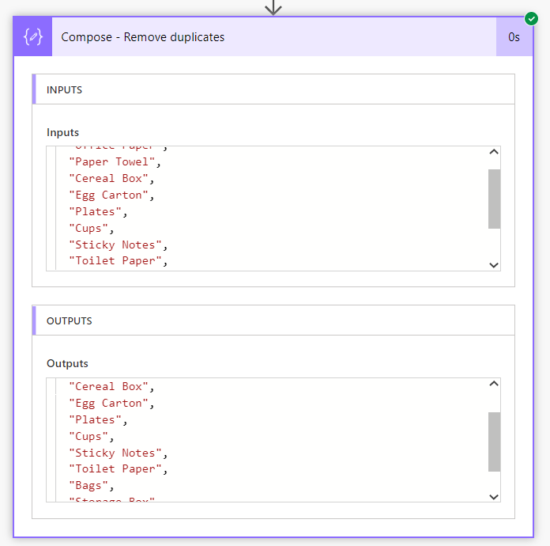Click the 0s duration badge
The width and height of the screenshot is (550, 546).
pos(514,37)
